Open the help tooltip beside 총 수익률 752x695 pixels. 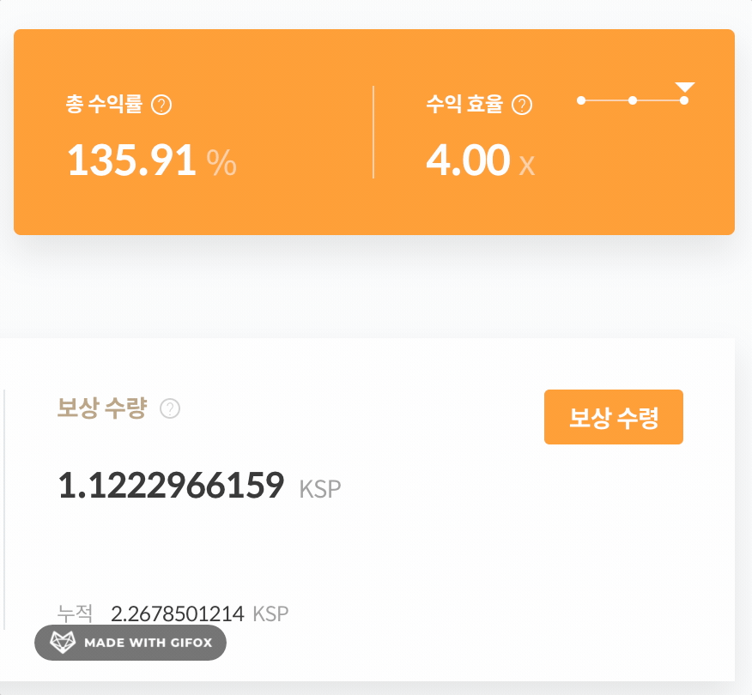point(161,104)
